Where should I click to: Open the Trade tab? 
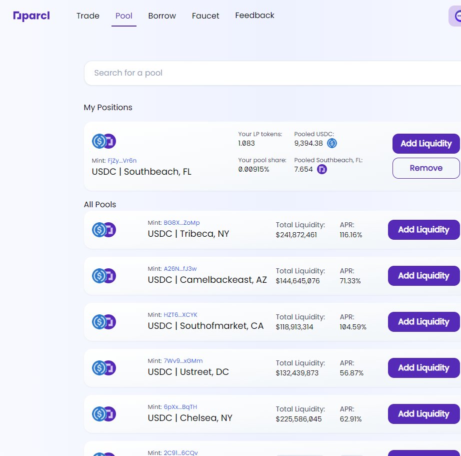tap(88, 16)
